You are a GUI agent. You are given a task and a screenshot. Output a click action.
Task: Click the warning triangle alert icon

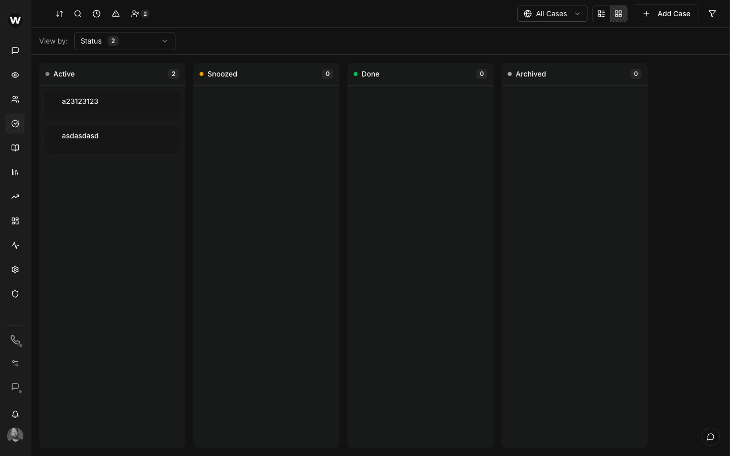(116, 14)
